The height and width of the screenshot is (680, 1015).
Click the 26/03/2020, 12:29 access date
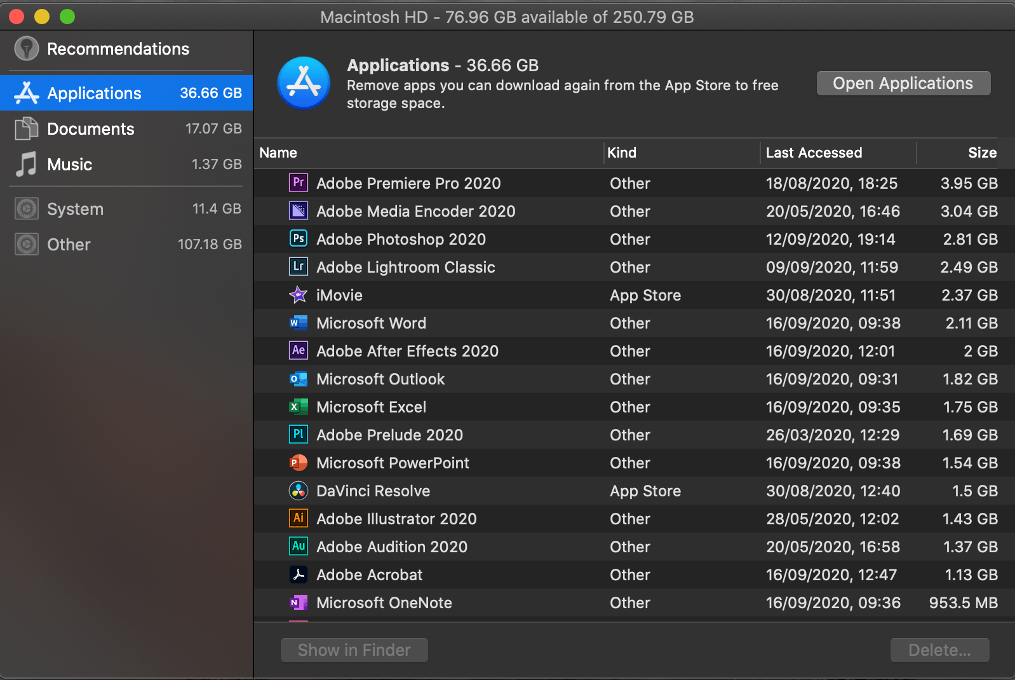[x=833, y=435]
